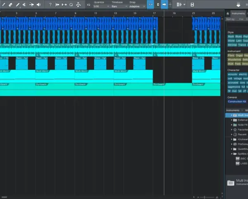The width and height of the screenshot is (248, 199).
Task: Select the Eraser tool
Action: (x=10, y=5)
